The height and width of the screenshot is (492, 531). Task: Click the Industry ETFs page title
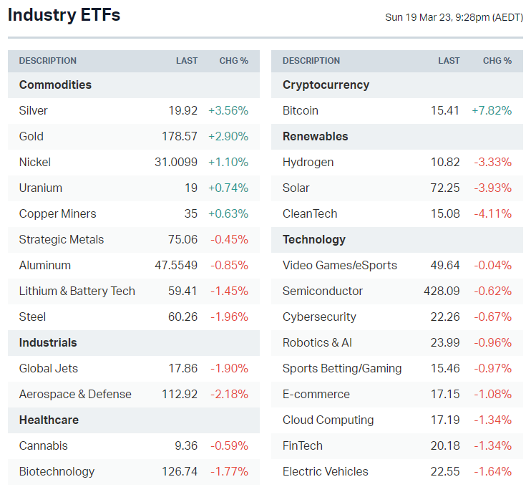(x=64, y=15)
